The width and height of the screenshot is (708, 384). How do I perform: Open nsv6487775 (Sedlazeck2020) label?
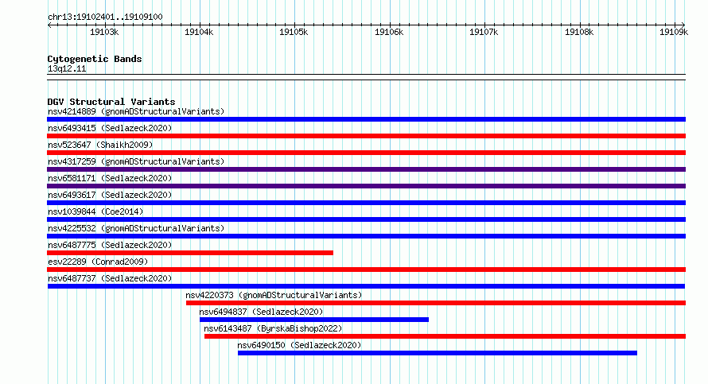[x=110, y=245]
